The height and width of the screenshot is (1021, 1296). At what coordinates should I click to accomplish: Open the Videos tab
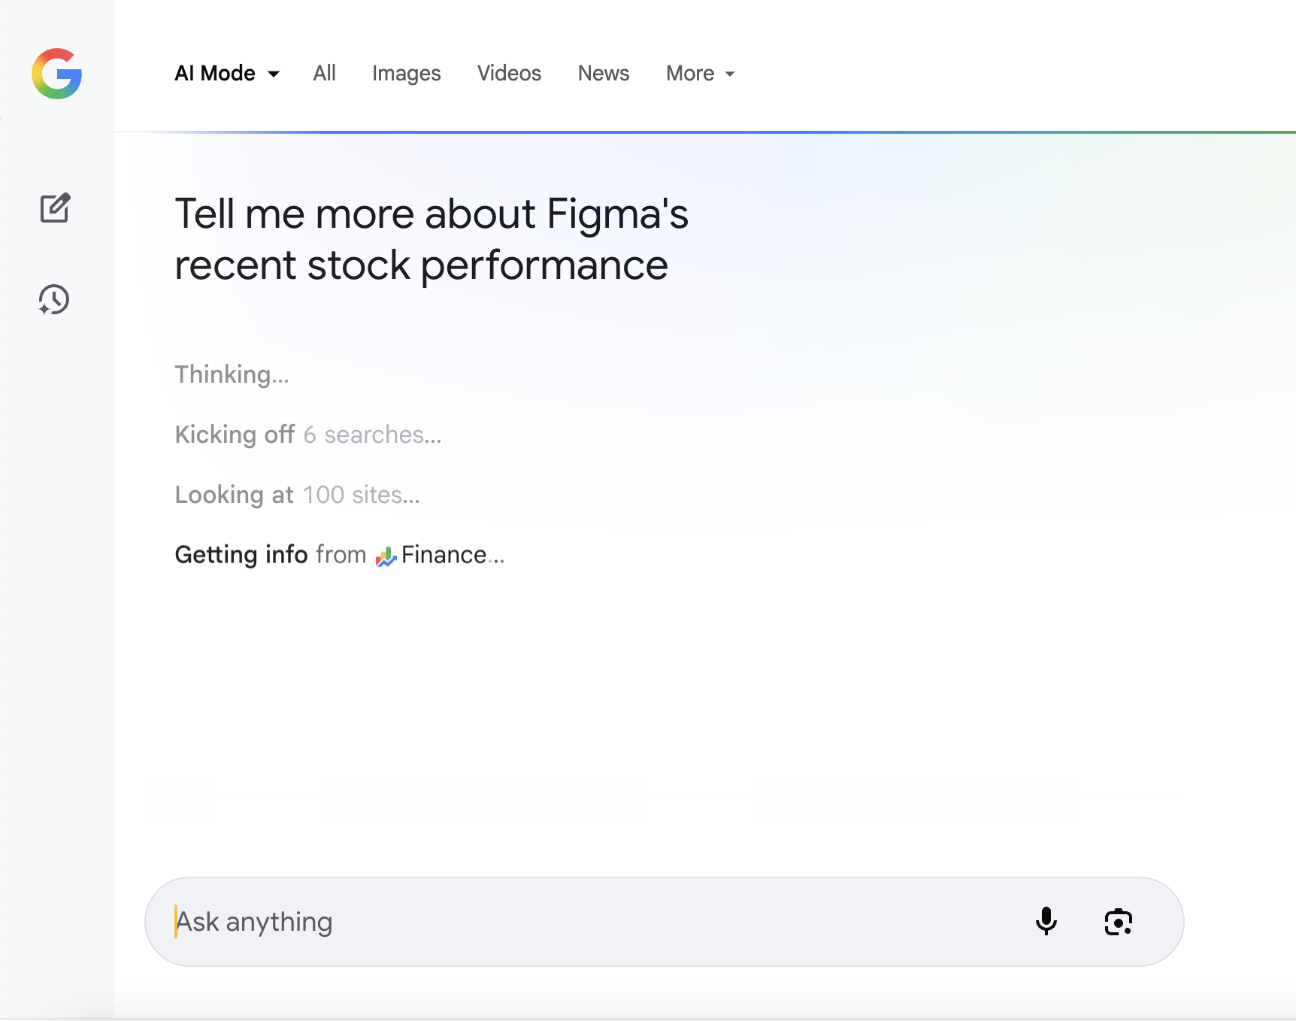pyautogui.click(x=509, y=74)
